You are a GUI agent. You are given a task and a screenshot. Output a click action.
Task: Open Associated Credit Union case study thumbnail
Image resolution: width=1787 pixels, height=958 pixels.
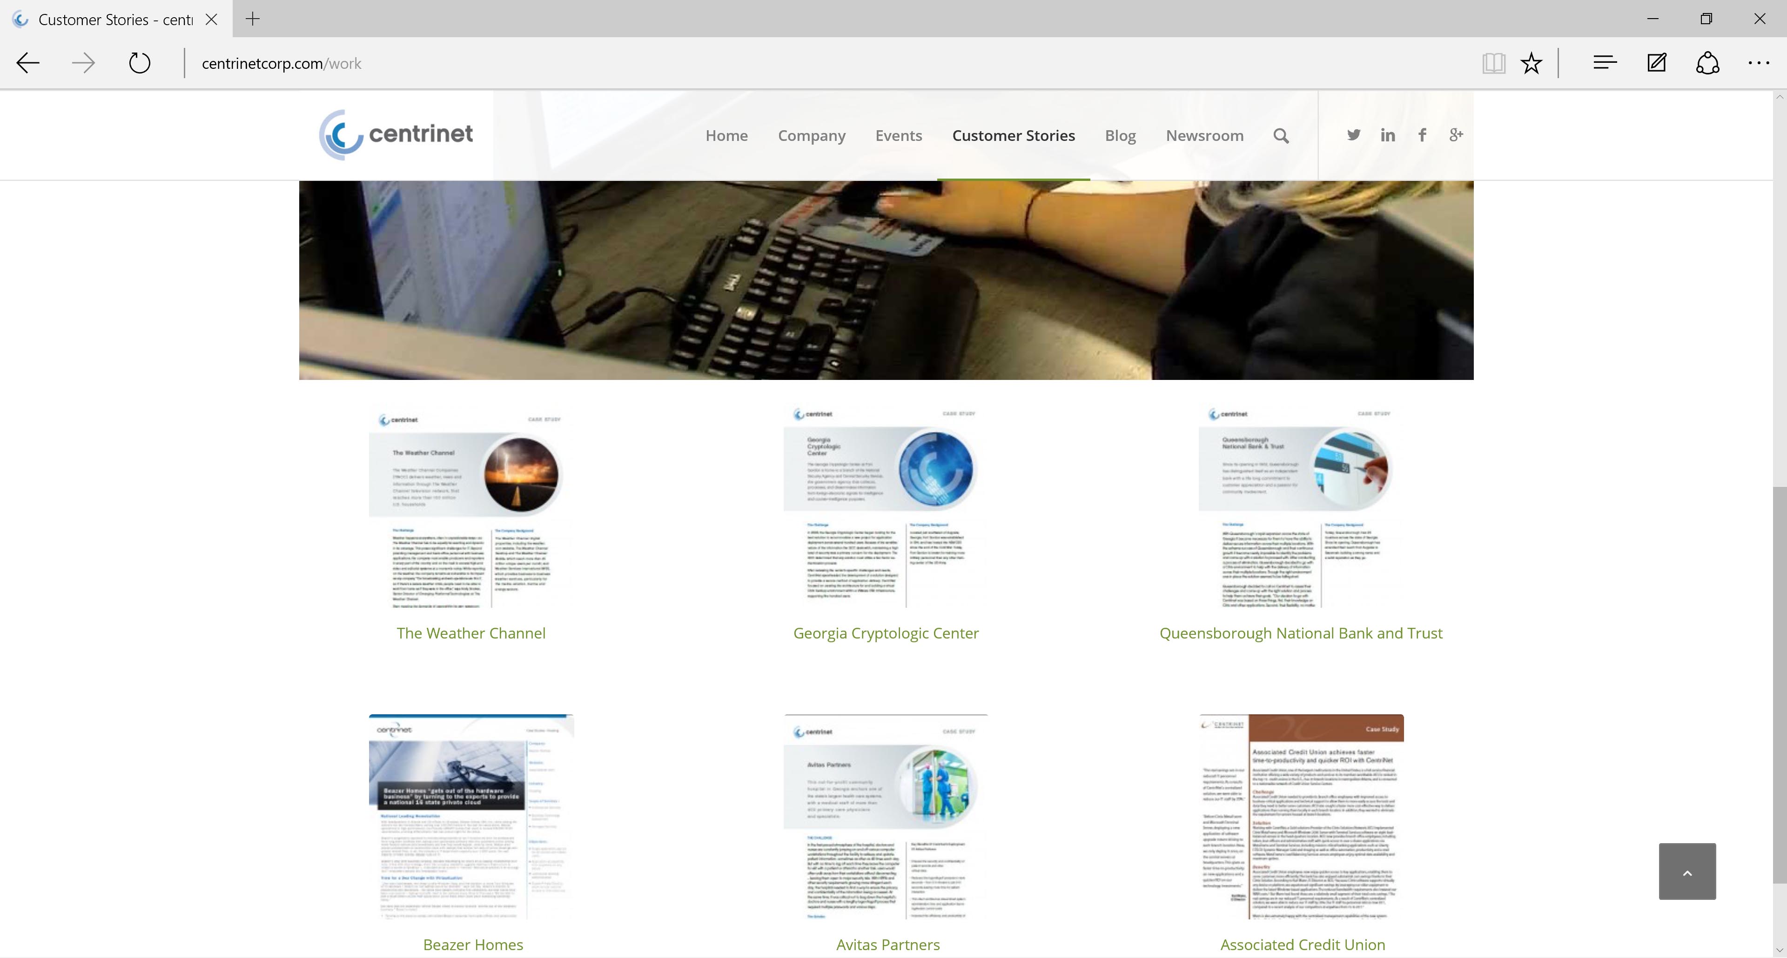(1301, 817)
